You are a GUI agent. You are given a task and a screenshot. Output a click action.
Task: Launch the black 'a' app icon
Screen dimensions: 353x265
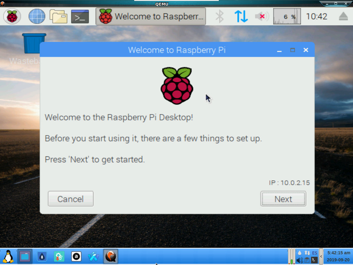76,256
